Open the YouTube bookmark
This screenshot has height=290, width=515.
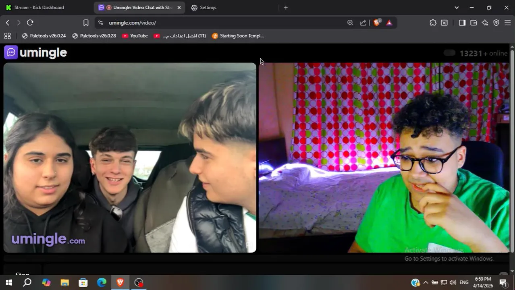click(x=135, y=36)
